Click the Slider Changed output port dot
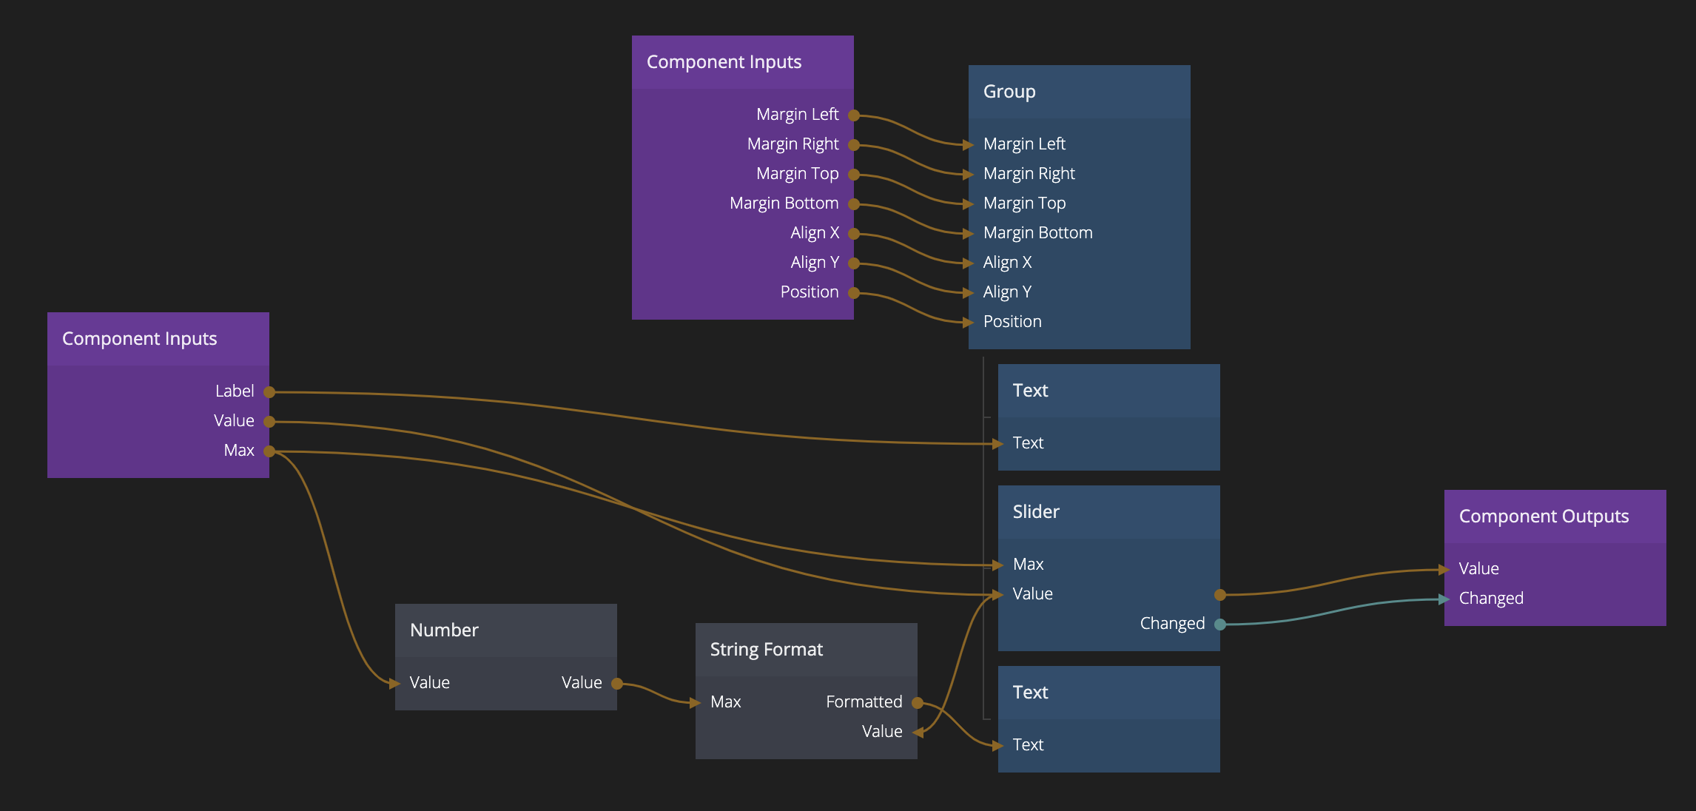1696x811 pixels. click(x=1220, y=625)
